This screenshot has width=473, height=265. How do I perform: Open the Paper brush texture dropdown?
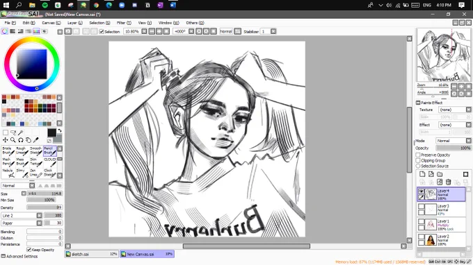coord(39,223)
